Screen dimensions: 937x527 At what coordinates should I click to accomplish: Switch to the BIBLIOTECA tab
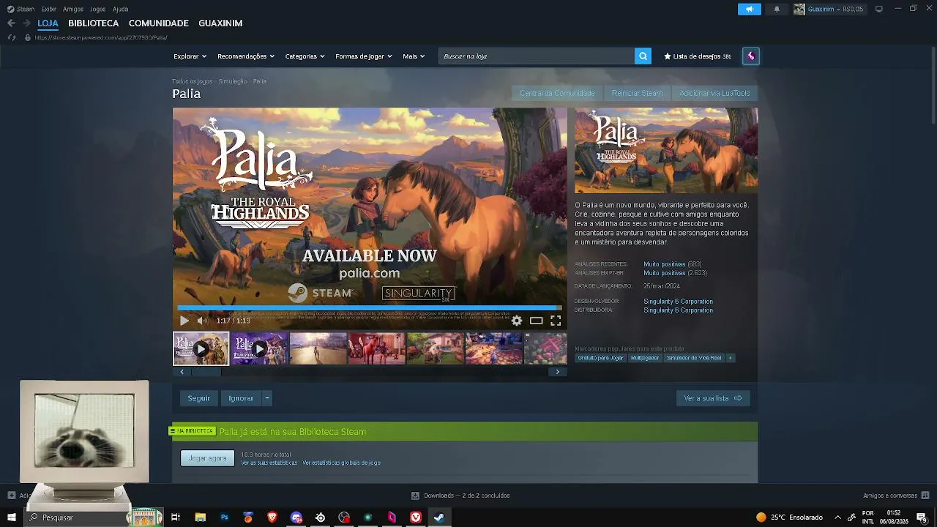click(x=93, y=23)
